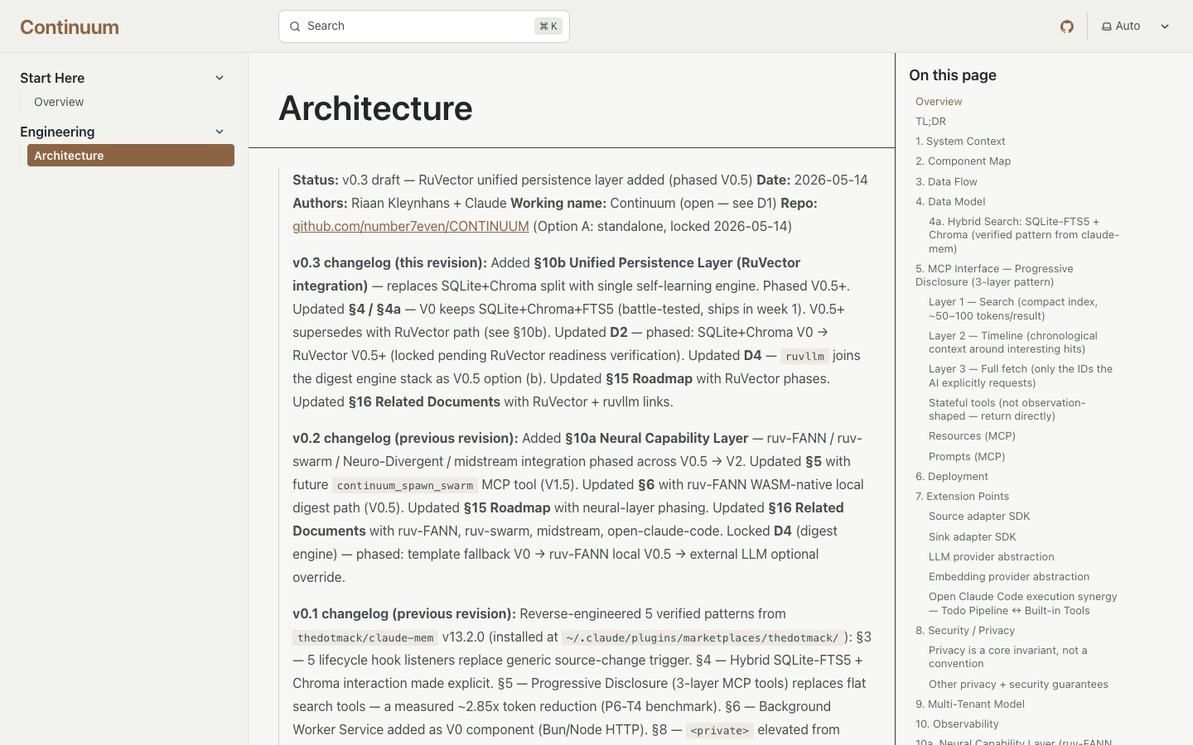Jump to Other privacy + security guarantees
Screen dimensions: 1193x745
click(x=1018, y=685)
